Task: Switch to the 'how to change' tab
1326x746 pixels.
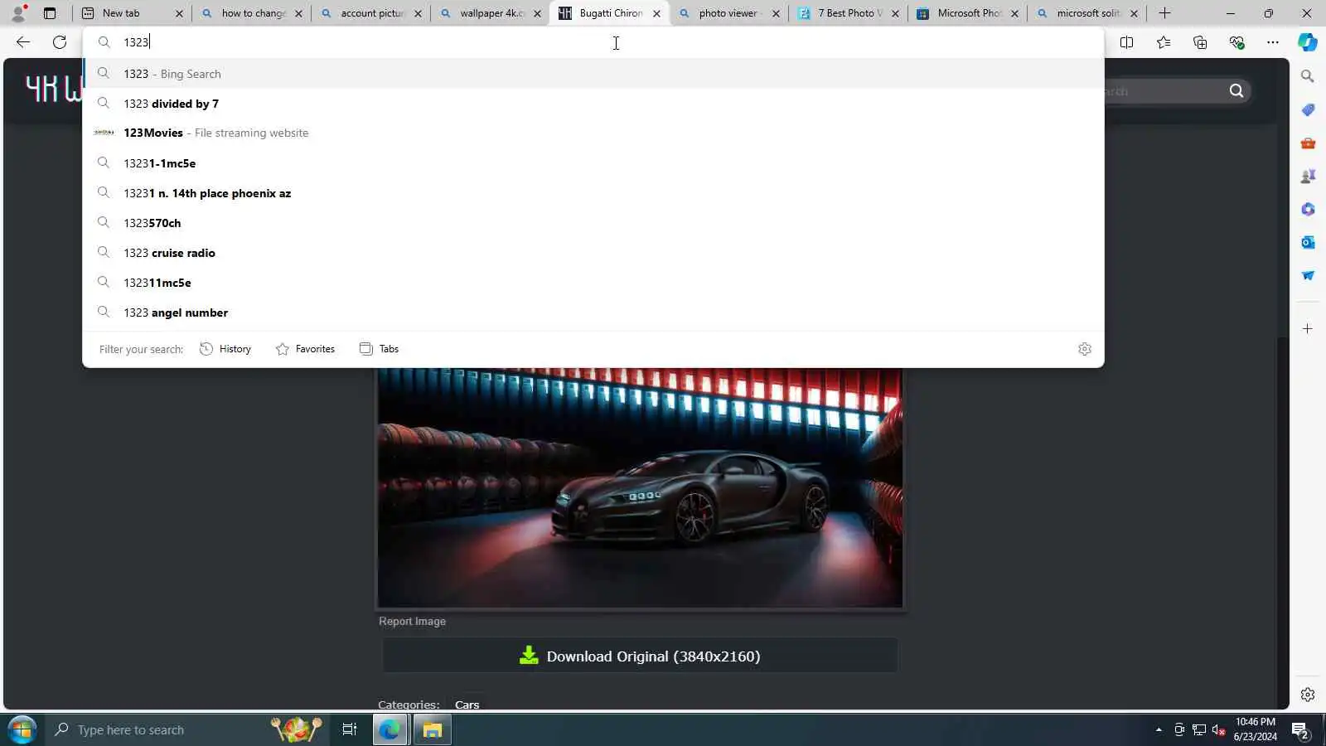Action: point(251,13)
